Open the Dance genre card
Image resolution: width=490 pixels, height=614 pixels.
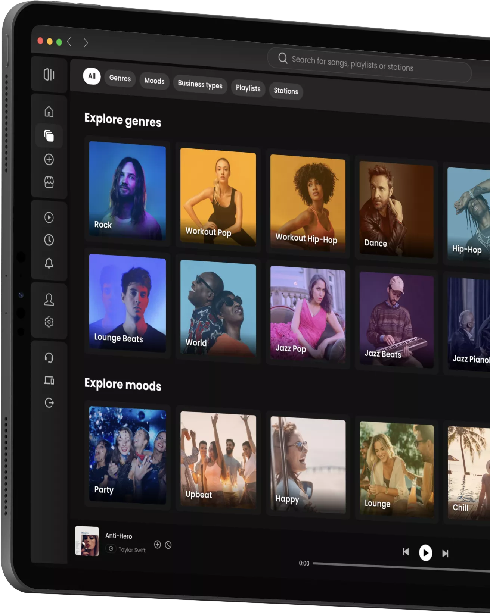[396, 209]
